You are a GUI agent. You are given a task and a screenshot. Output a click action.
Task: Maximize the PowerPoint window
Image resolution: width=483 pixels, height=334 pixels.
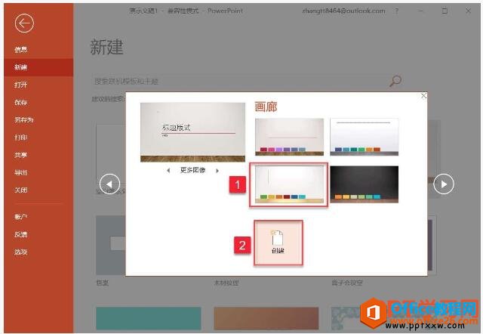pos(445,11)
